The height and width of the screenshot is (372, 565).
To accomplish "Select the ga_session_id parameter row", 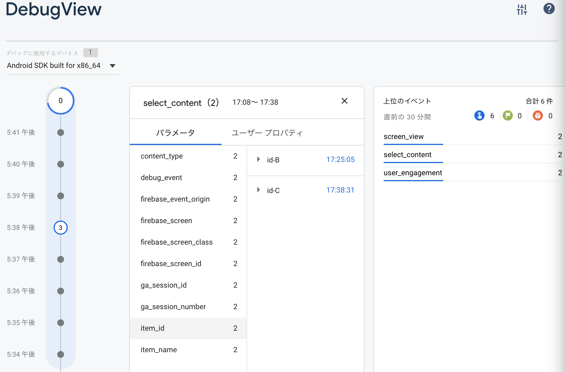I will click(188, 285).
